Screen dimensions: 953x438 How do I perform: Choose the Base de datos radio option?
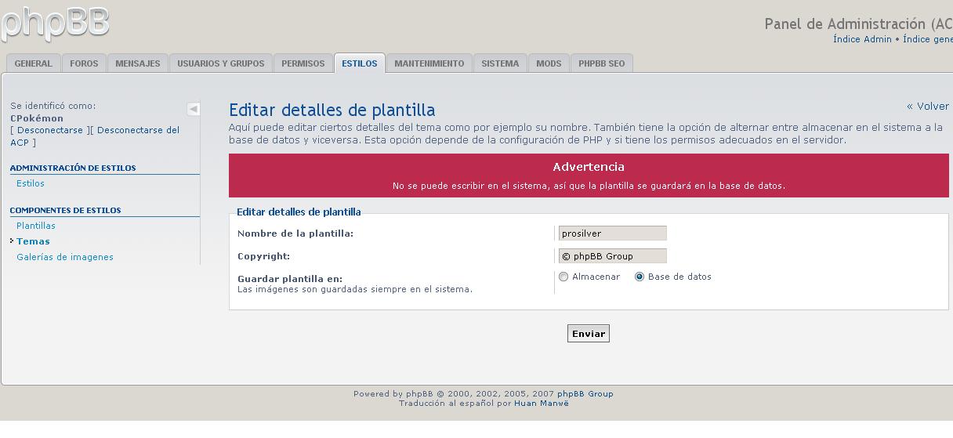[x=640, y=277]
